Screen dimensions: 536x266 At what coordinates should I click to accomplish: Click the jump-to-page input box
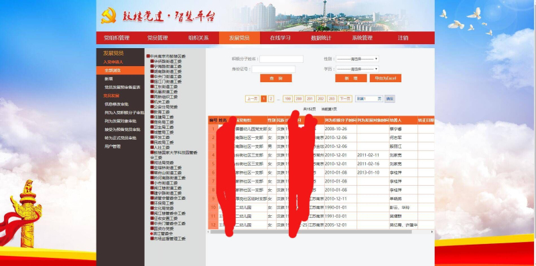click(x=369, y=98)
